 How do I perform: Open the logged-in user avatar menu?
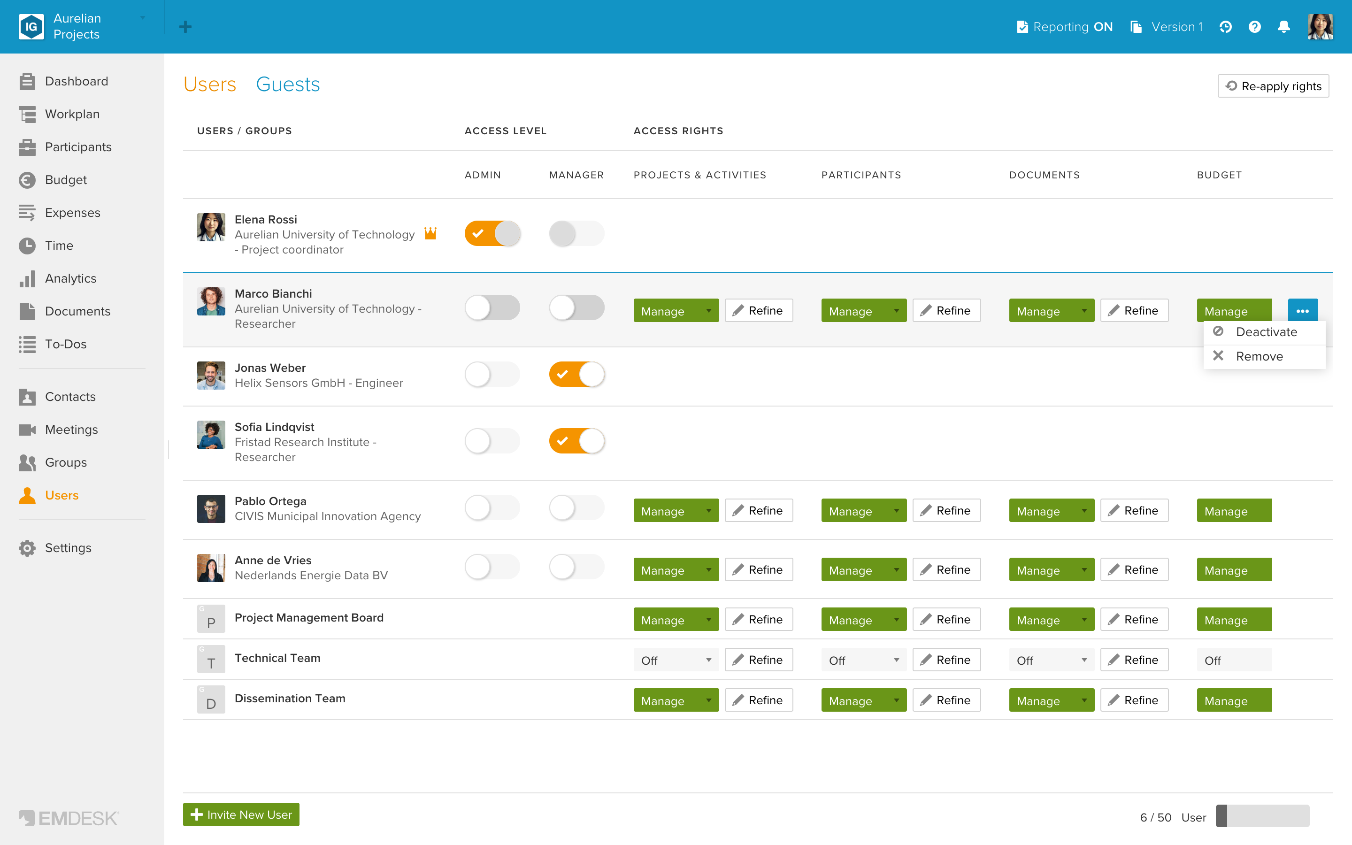click(1321, 27)
